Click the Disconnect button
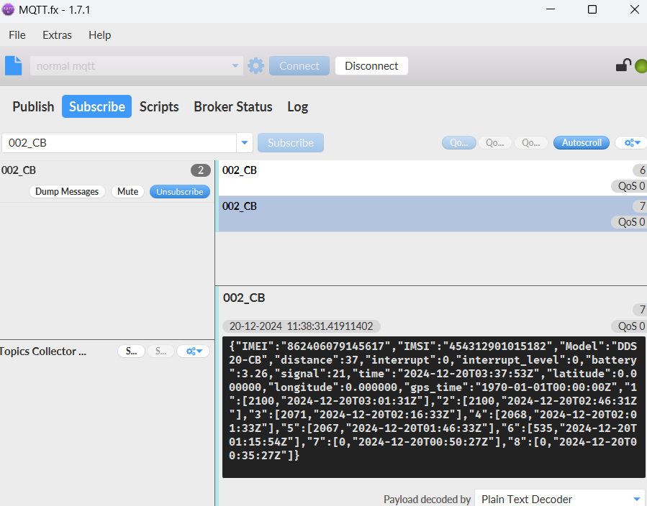Screen dimensions: 647x506 click(x=371, y=66)
